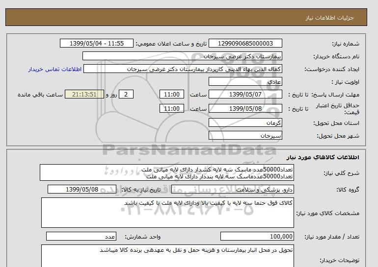Click the ساعت باقی مانده text
The width and height of the screenshot is (378, 267).
[x=40, y=95]
